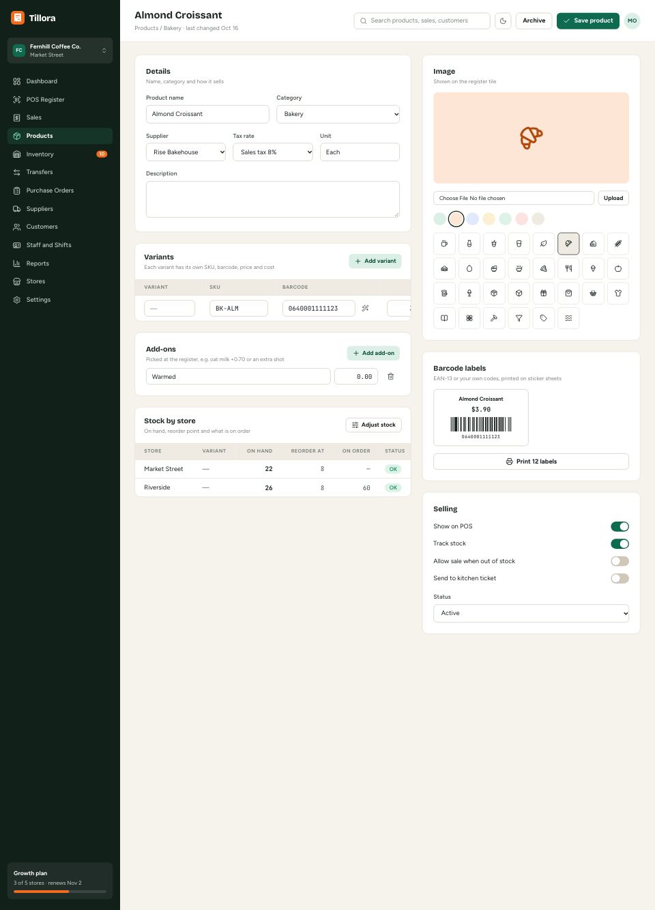
Task: Pick the steaming soup bowl icon
Action: coord(519,268)
